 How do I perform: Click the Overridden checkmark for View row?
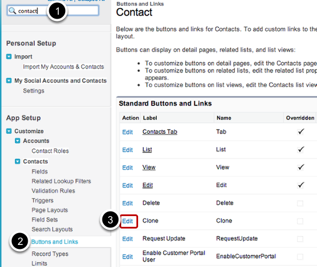[x=301, y=167]
